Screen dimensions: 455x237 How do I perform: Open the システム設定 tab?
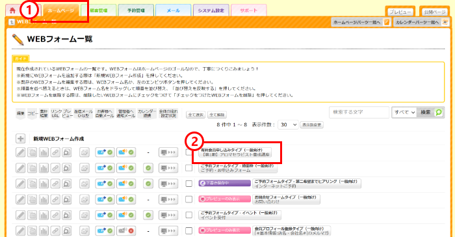(211, 10)
